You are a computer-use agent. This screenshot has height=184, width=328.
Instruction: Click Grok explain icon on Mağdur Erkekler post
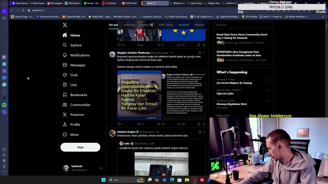tap(199, 53)
